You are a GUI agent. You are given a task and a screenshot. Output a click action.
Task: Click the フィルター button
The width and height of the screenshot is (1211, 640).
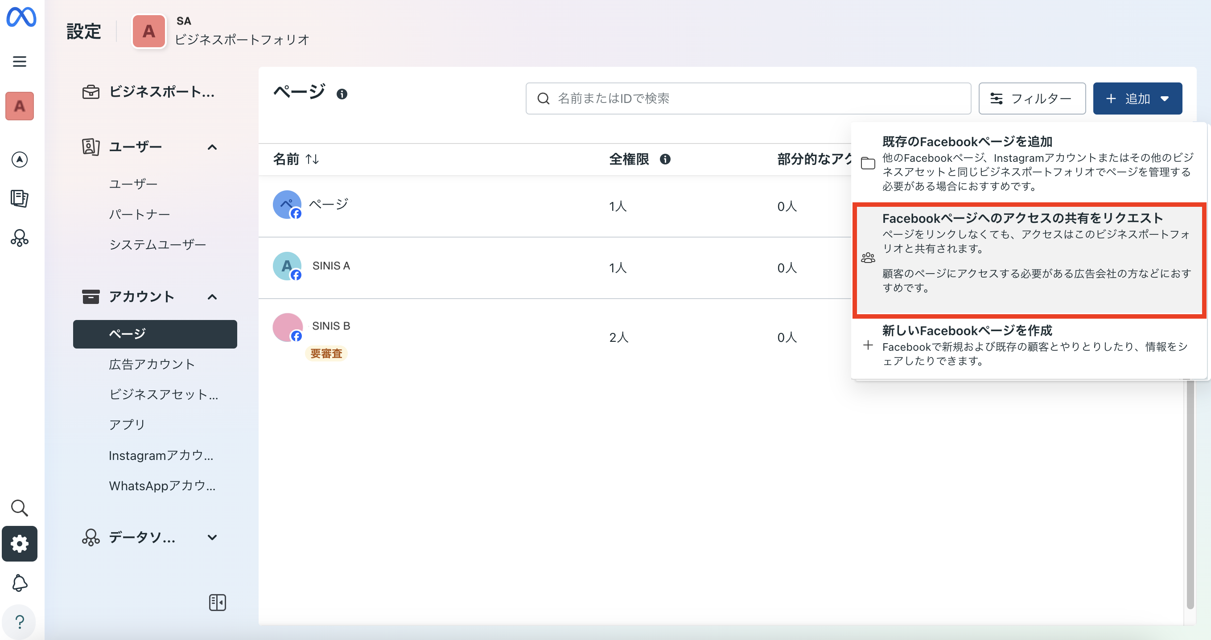click(x=1032, y=98)
